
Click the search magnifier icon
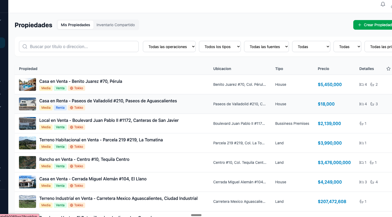25,46
